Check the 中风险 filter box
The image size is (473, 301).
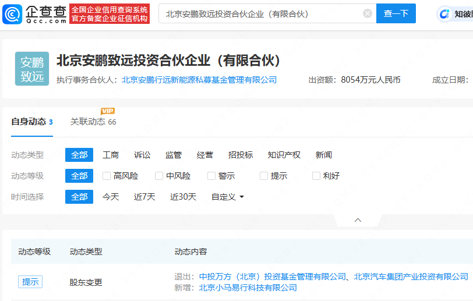[159, 176]
